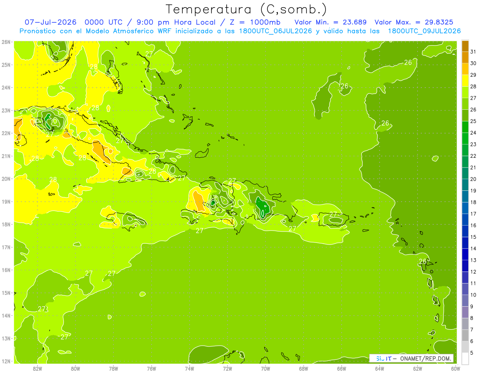Image resolution: width=484 pixels, height=374 pixels.
Task: Click the bright green swatch between 24 and 25
Action: tap(465, 127)
